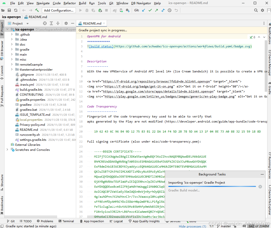Click the Project tree horizontal scrollbar
This screenshot has width=271, height=228.
(x=31, y=217)
